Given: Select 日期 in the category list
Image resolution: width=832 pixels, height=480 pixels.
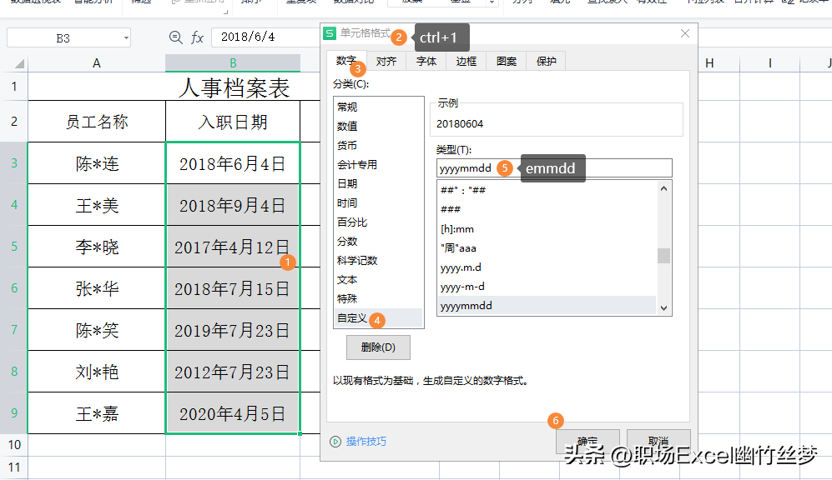Looking at the screenshot, I should pos(378,184).
